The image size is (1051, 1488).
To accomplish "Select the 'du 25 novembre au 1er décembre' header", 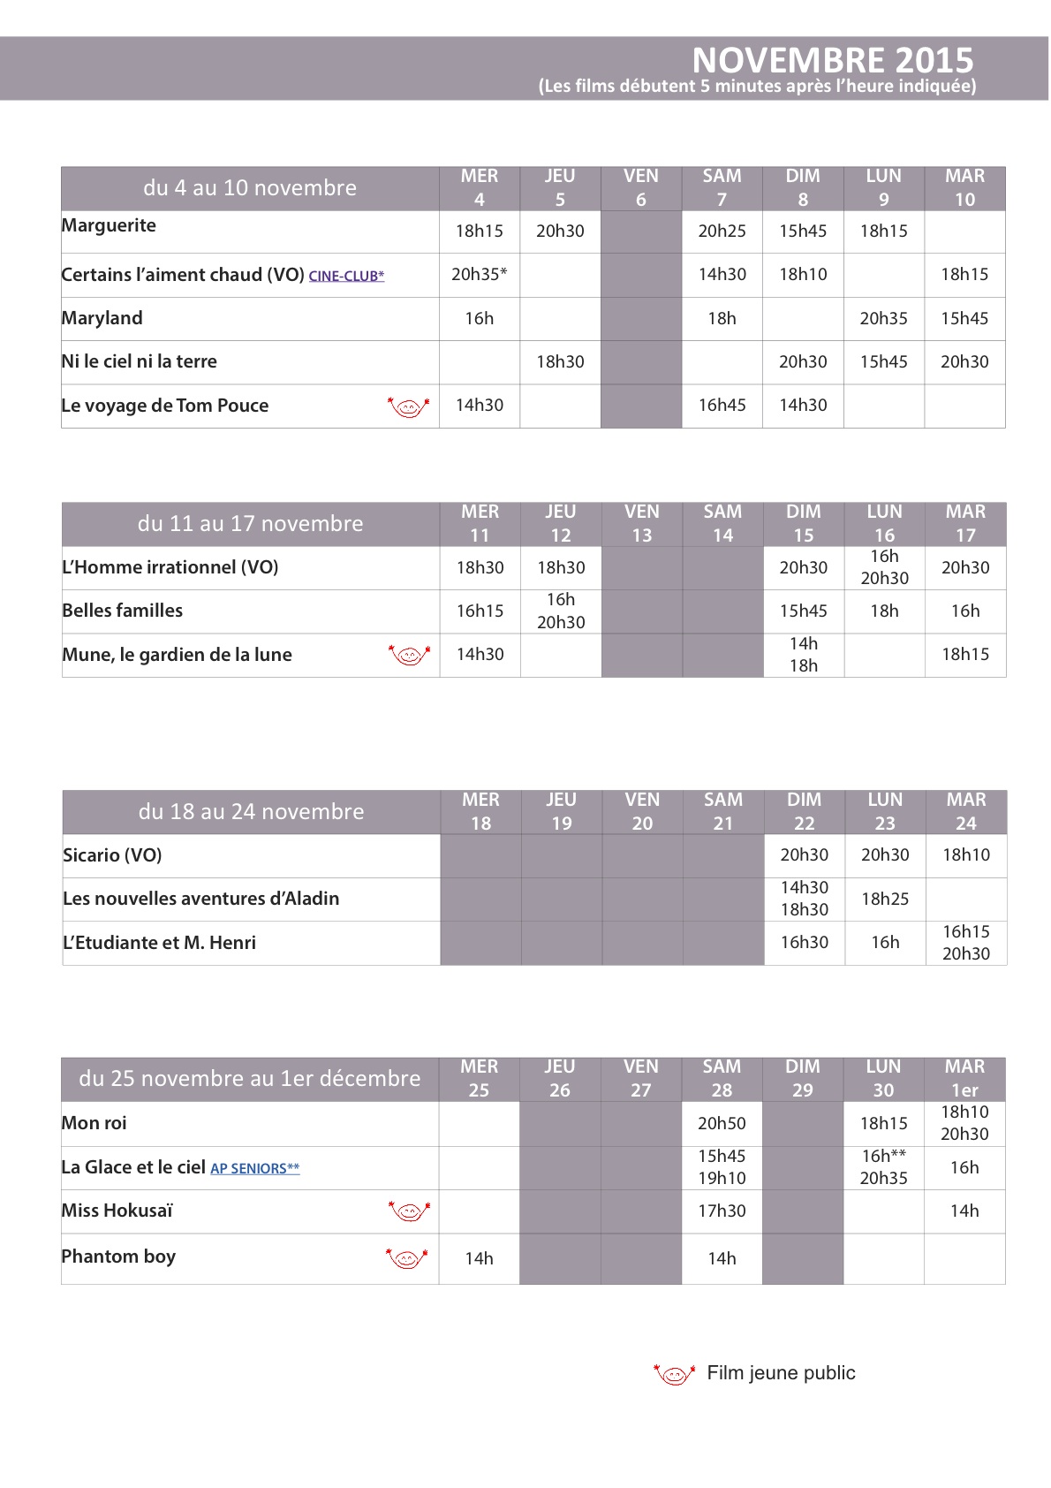I will point(250,1079).
